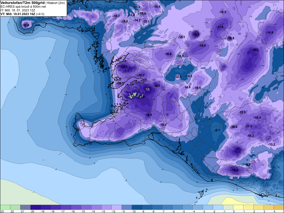Click the -8.1 temperature value

point(217,130)
